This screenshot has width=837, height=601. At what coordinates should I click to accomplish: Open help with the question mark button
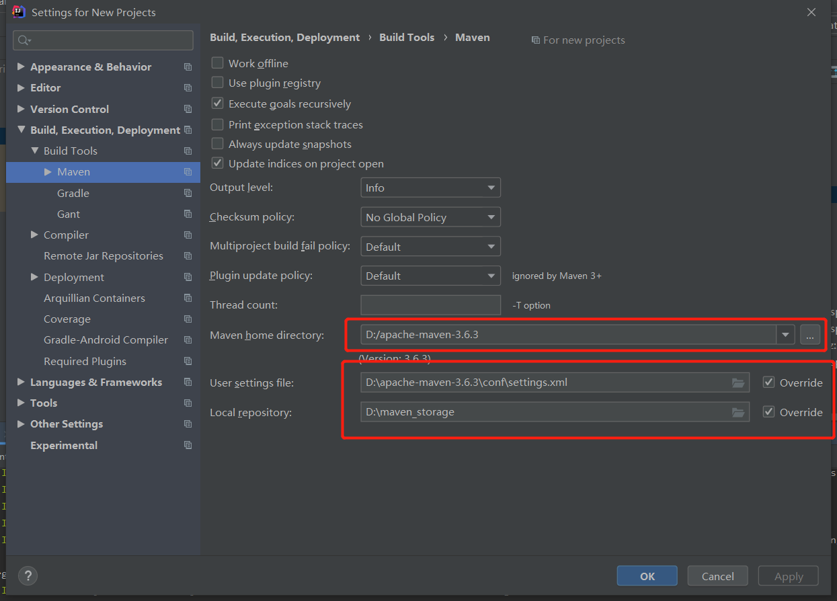pyautogui.click(x=28, y=575)
